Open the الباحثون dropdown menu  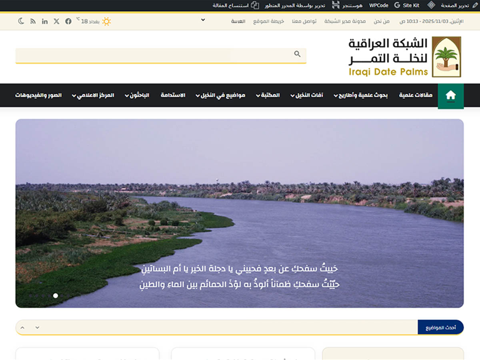[x=137, y=96]
